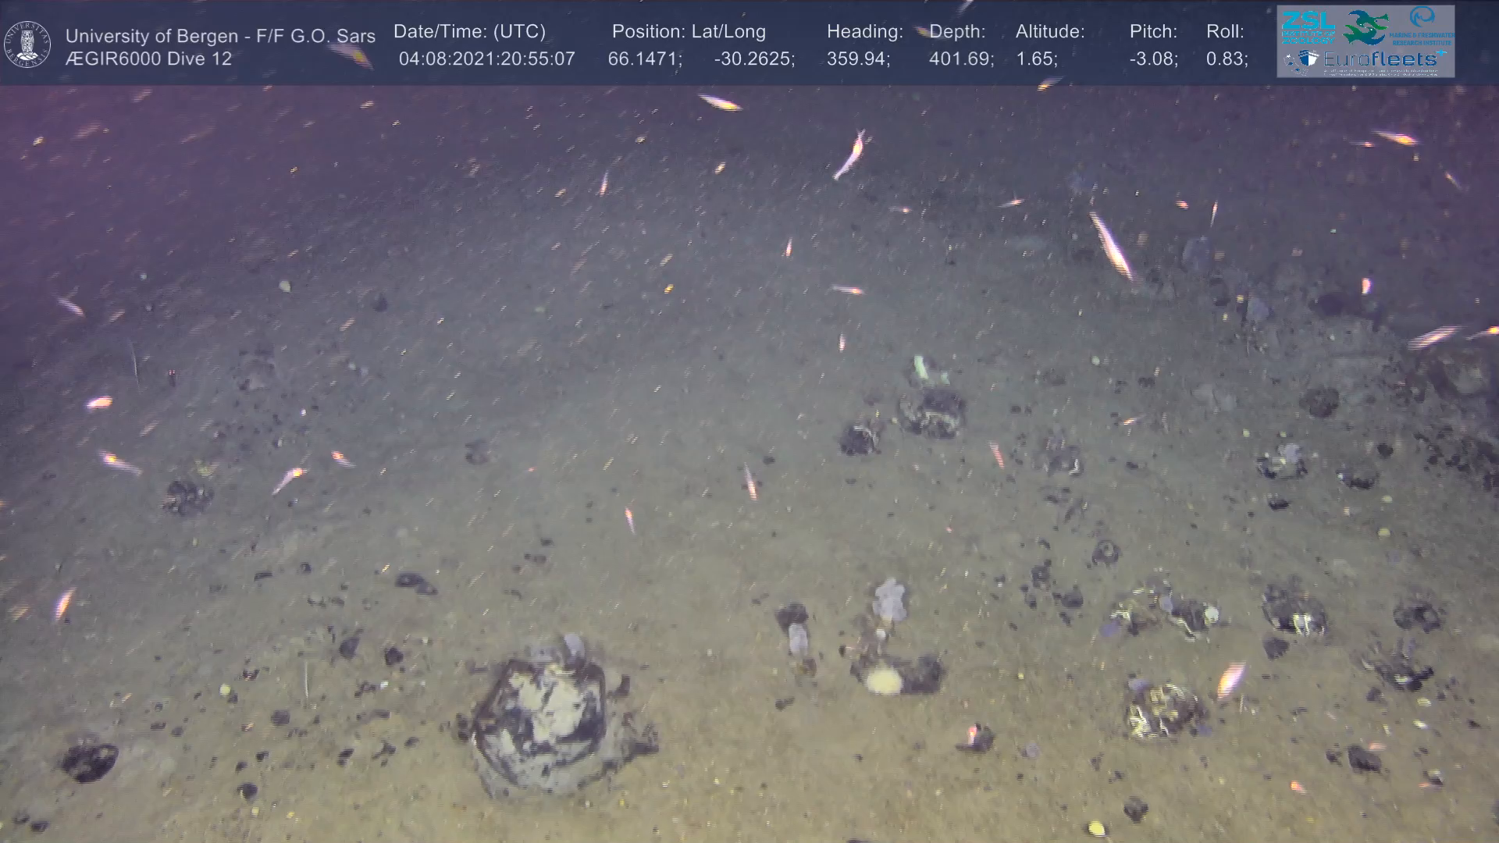This screenshot has height=843, width=1499.
Task: Click the ÆGIR6000 Dive 12 label
Action: pyautogui.click(x=148, y=59)
